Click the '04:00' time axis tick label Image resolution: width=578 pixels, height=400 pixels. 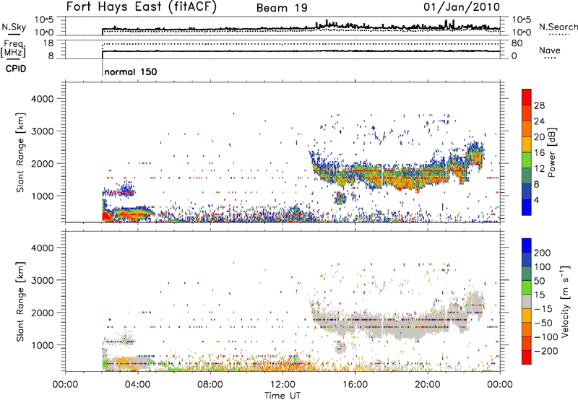(x=137, y=385)
